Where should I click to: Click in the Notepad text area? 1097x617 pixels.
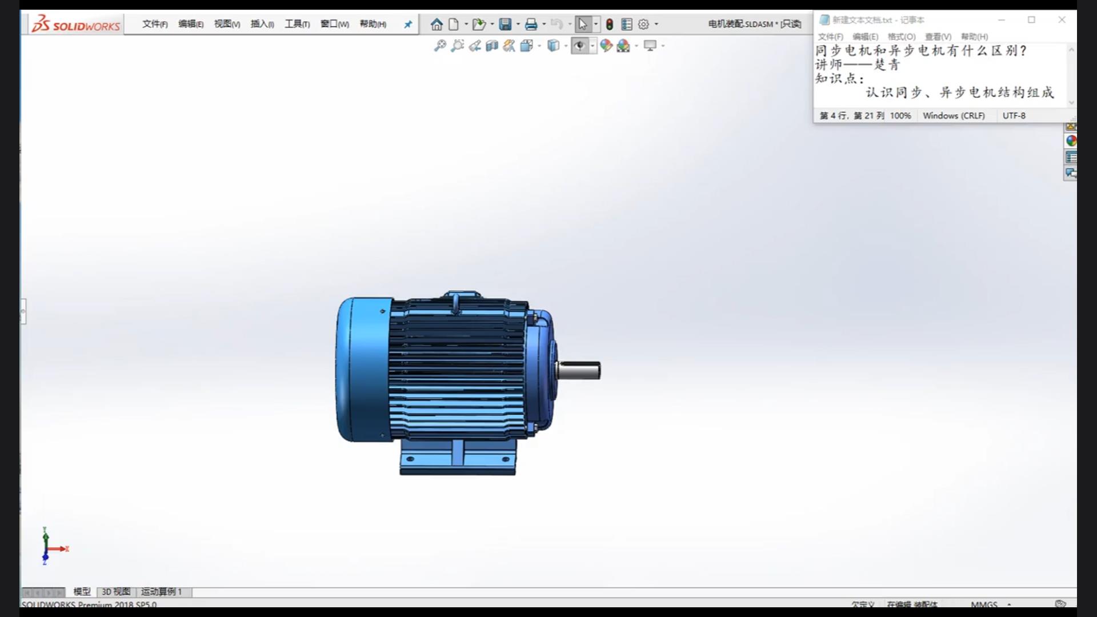(x=940, y=75)
